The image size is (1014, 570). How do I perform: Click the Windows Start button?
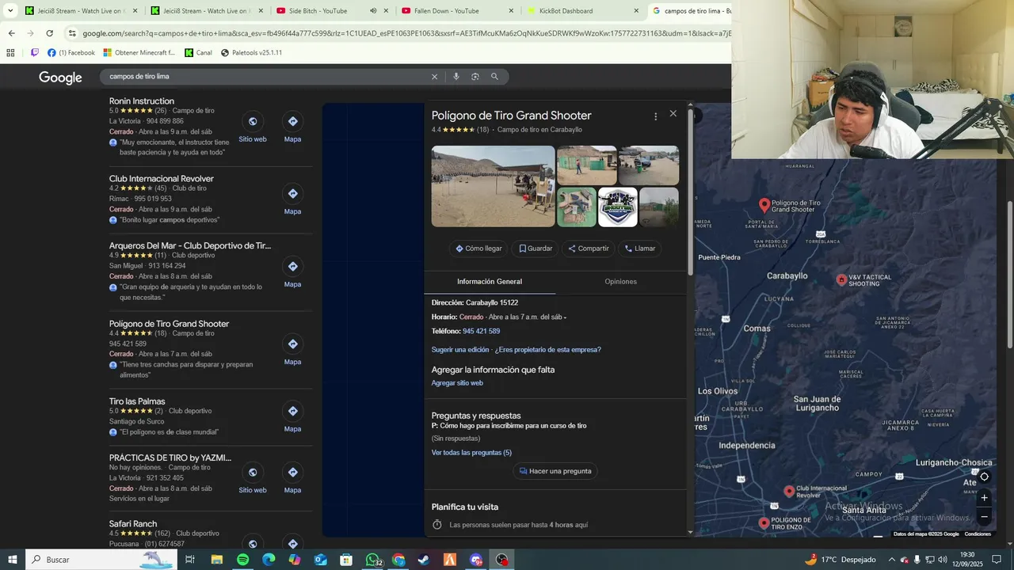[x=13, y=560]
